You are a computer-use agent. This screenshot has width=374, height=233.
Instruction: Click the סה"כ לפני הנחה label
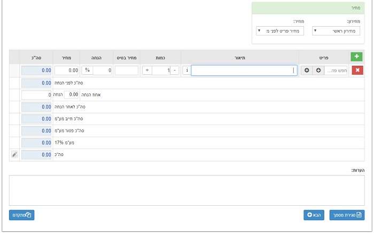pyautogui.click(x=69, y=83)
